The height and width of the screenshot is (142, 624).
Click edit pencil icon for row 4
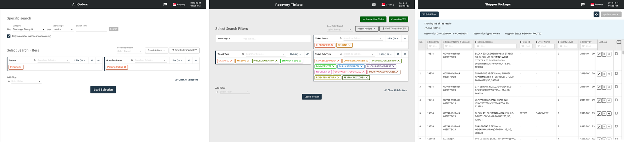click(x=599, y=100)
